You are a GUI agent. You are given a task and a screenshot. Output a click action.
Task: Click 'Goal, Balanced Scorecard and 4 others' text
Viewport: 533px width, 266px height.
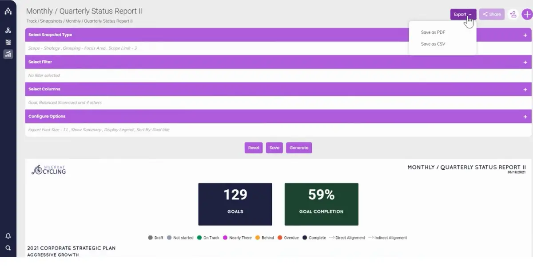click(x=65, y=102)
